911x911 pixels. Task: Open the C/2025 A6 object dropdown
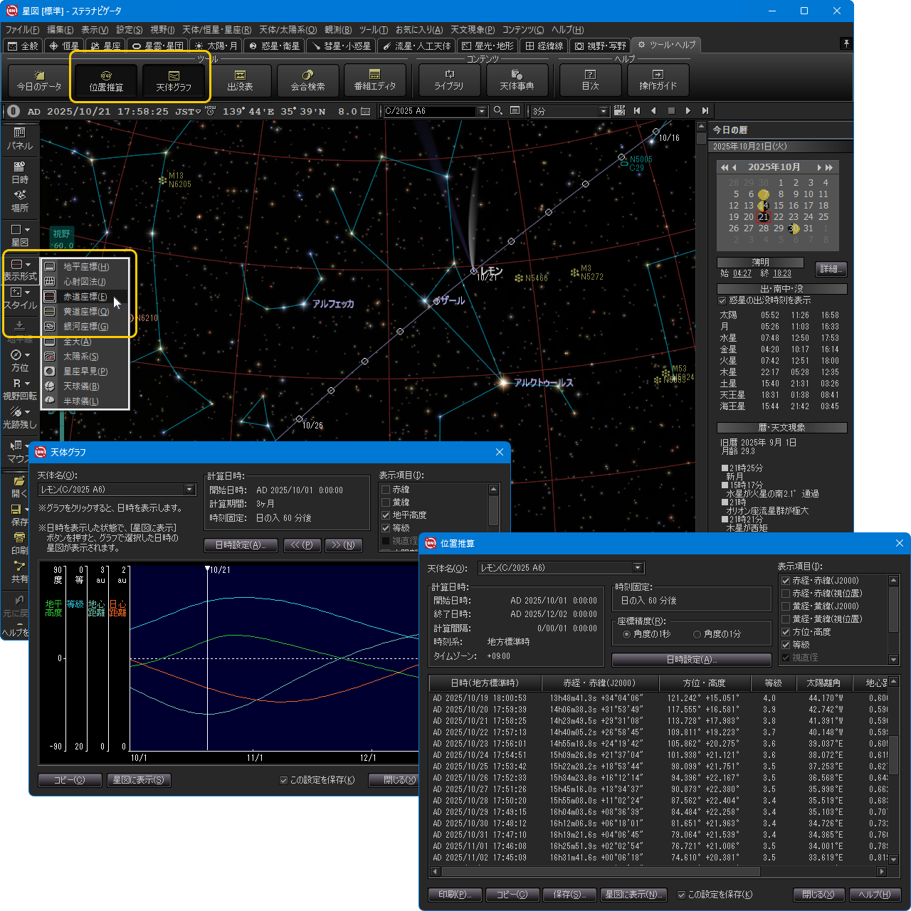click(x=482, y=111)
